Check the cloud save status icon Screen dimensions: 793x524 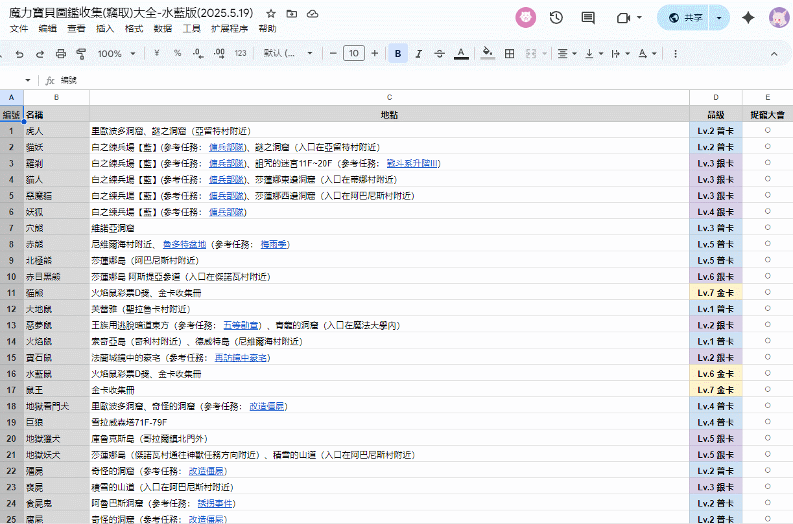(313, 14)
